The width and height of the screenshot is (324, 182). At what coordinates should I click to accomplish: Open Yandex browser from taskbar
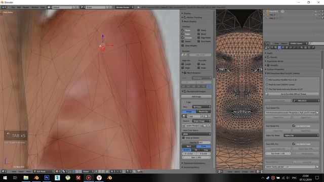point(99,177)
